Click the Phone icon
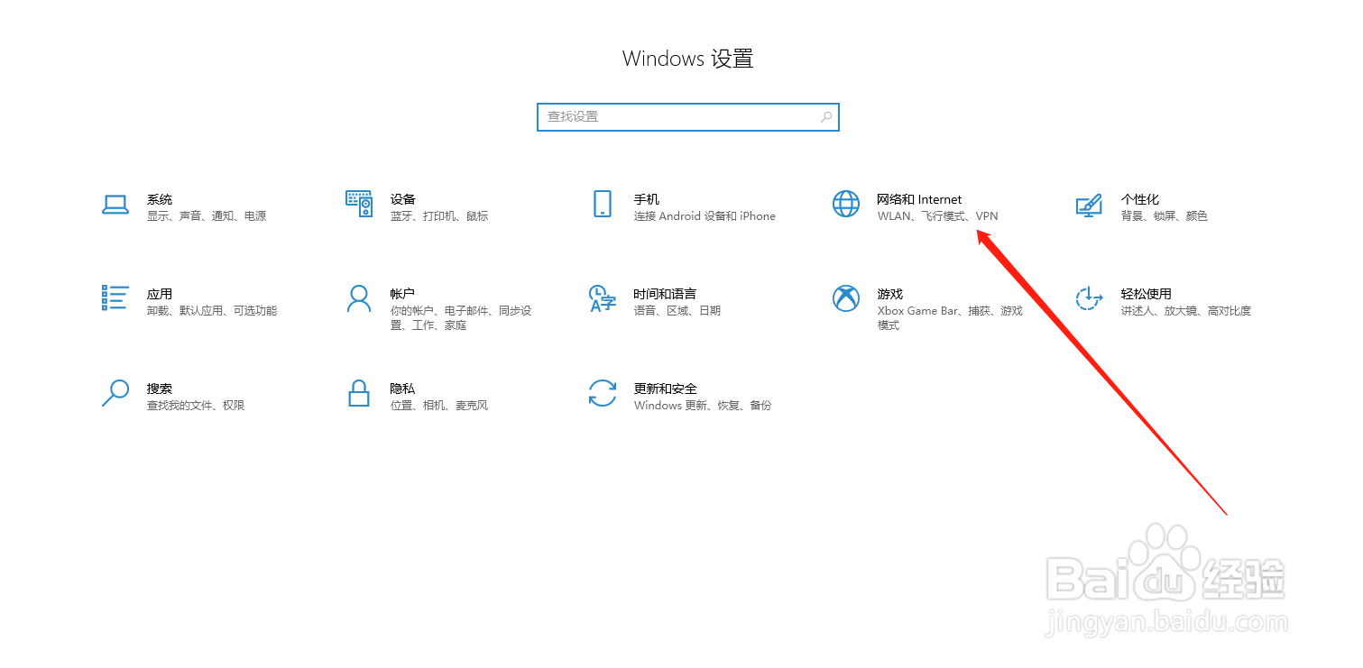 [603, 205]
